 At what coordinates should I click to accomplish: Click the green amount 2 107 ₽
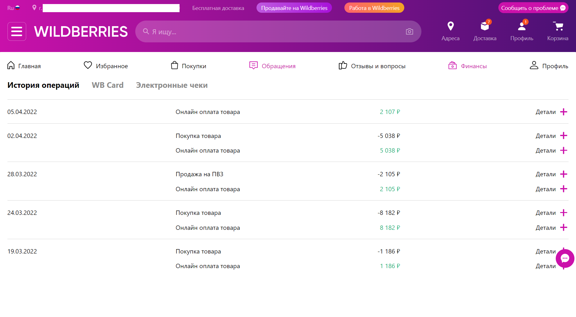390,112
